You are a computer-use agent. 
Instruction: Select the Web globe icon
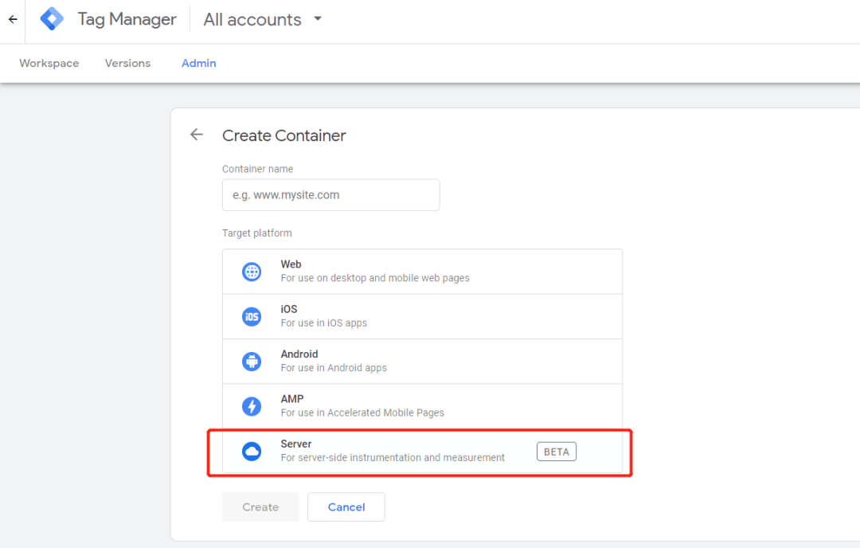252,272
